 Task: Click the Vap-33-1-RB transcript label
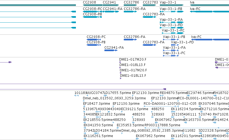[x=171, y=9]
